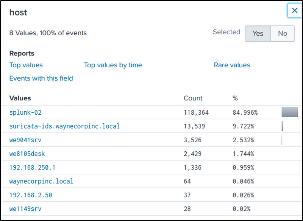The height and width of the screenshot is (221, 303).
Task: Open Top values by time report
Action: pyautogui.click(x=113, y=65)
